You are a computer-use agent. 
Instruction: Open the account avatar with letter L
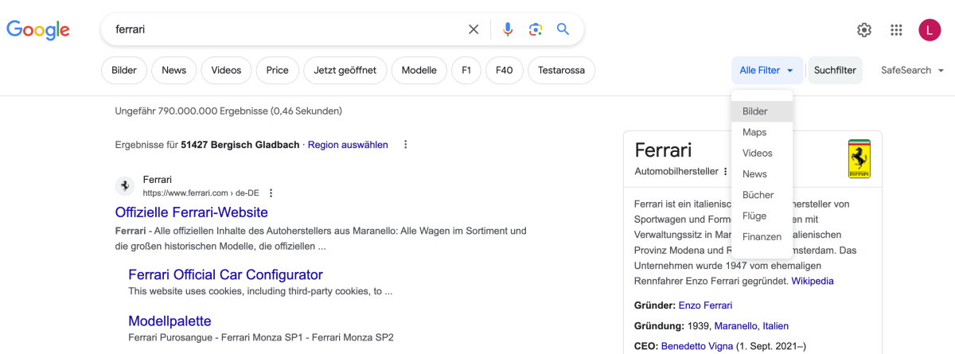(930, 30)
